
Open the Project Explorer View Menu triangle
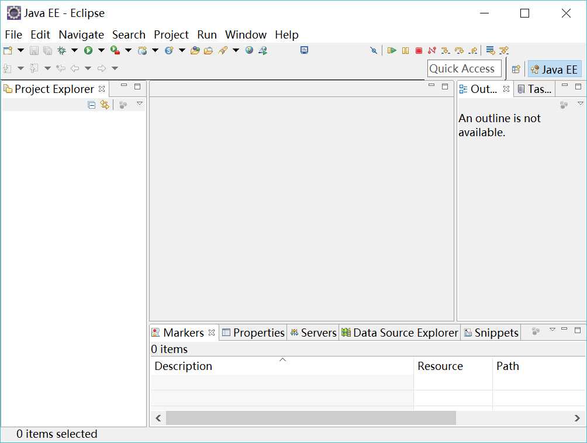140,103
